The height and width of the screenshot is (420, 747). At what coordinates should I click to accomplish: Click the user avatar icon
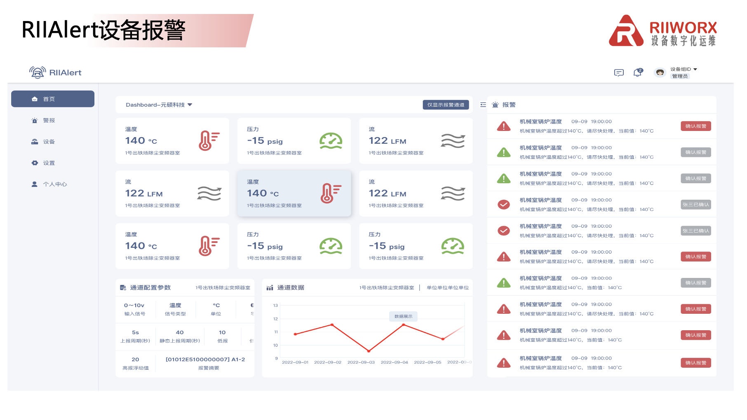[660, 72]
